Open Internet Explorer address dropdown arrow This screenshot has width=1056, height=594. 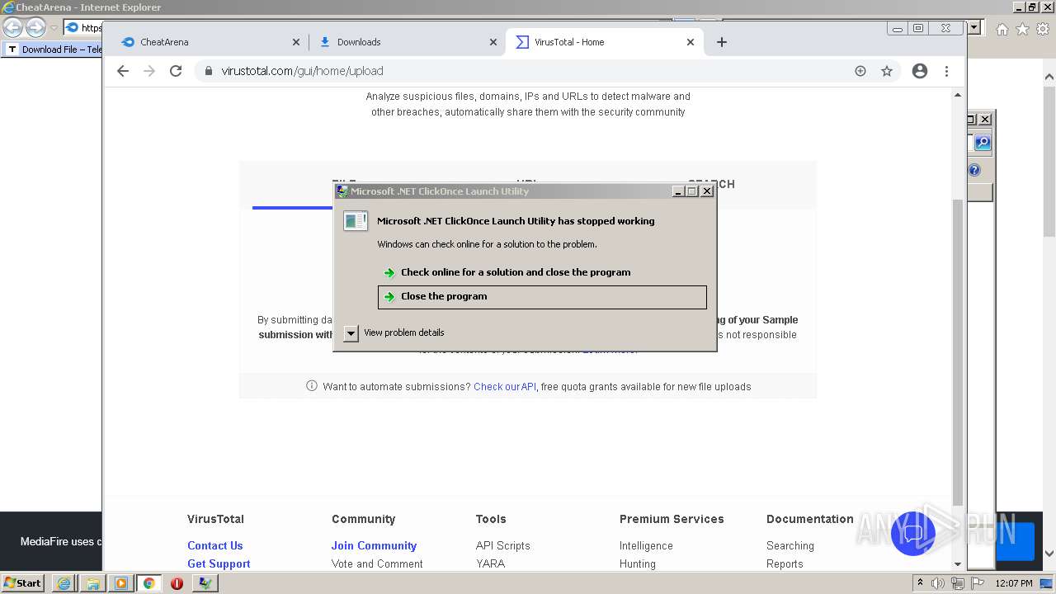(974, 28)
